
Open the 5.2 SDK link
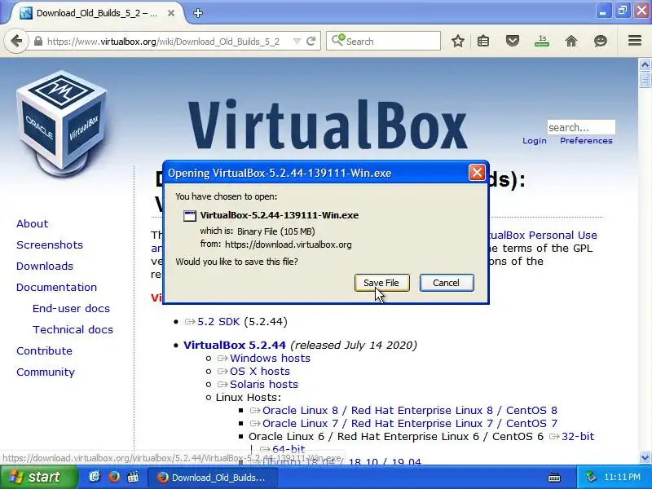coord(218,322)
